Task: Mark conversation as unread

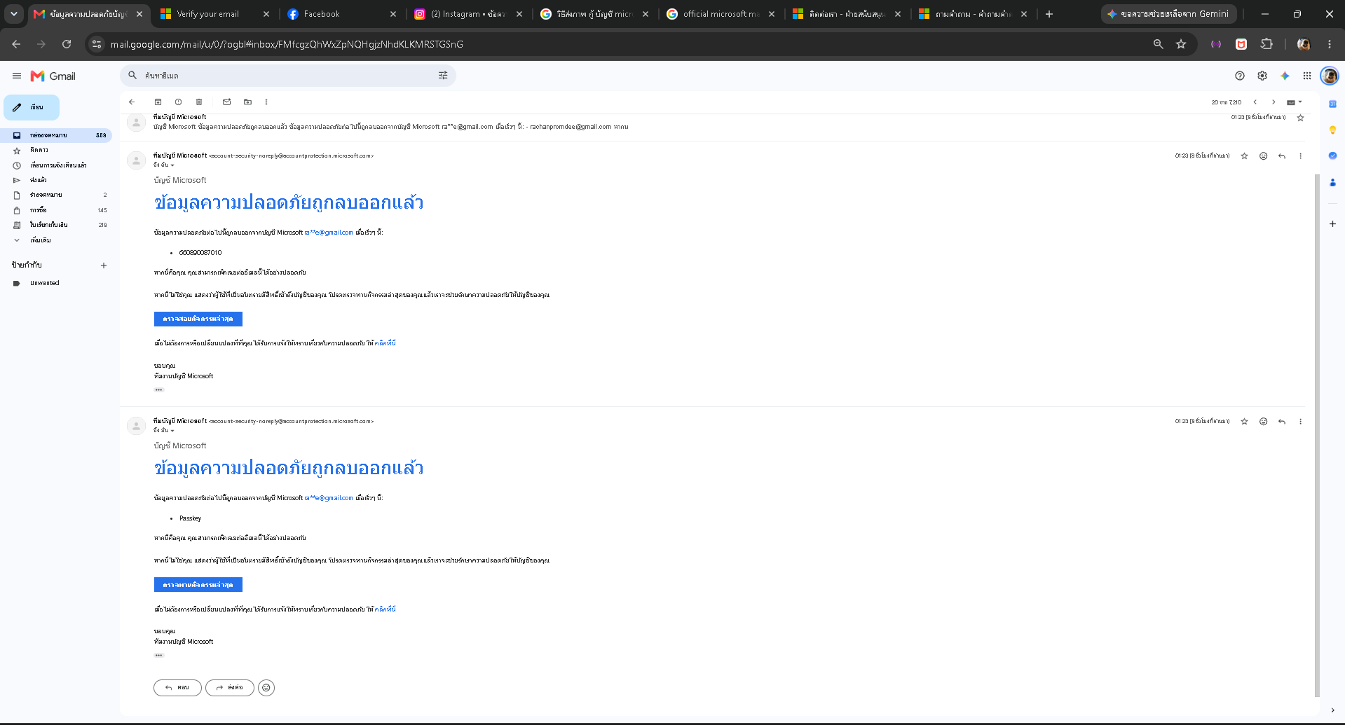Action: pos(227,102)
